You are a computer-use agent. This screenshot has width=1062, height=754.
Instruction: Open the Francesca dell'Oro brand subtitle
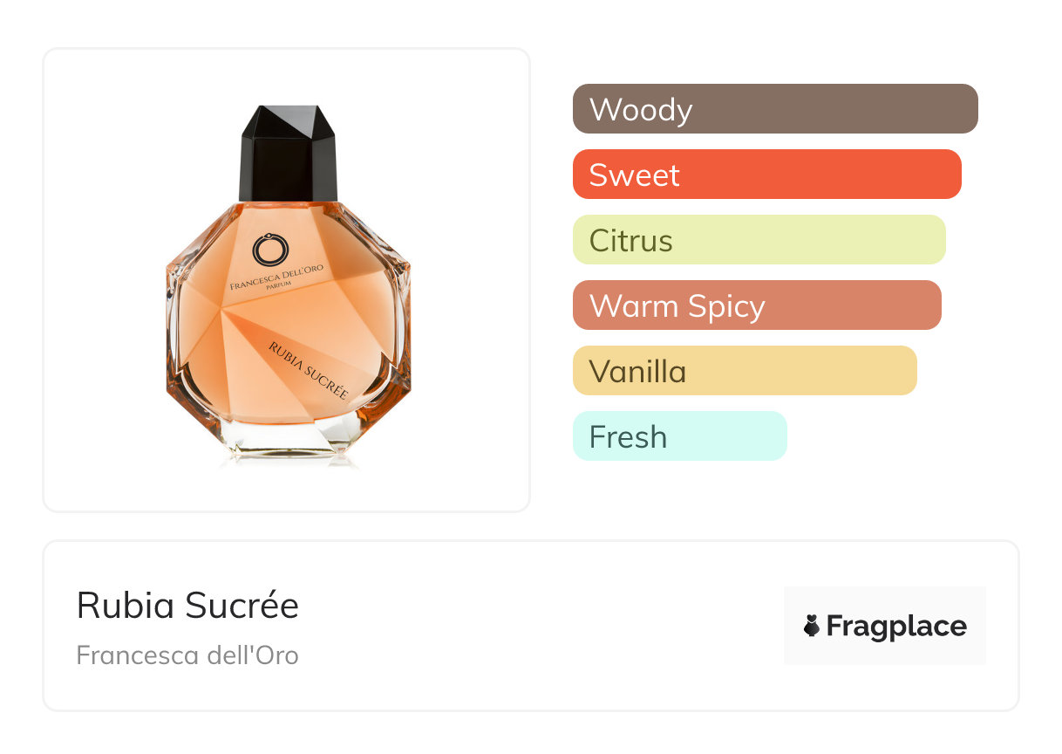pyautogui.click(x=187, y=655)
